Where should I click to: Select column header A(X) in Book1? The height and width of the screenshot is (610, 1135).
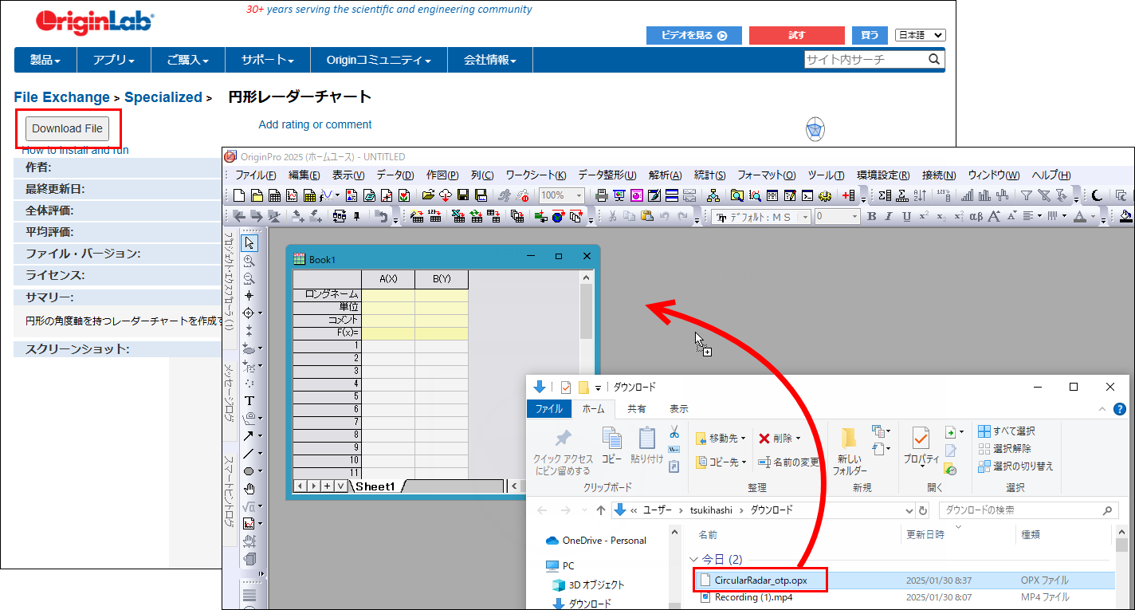388,279
